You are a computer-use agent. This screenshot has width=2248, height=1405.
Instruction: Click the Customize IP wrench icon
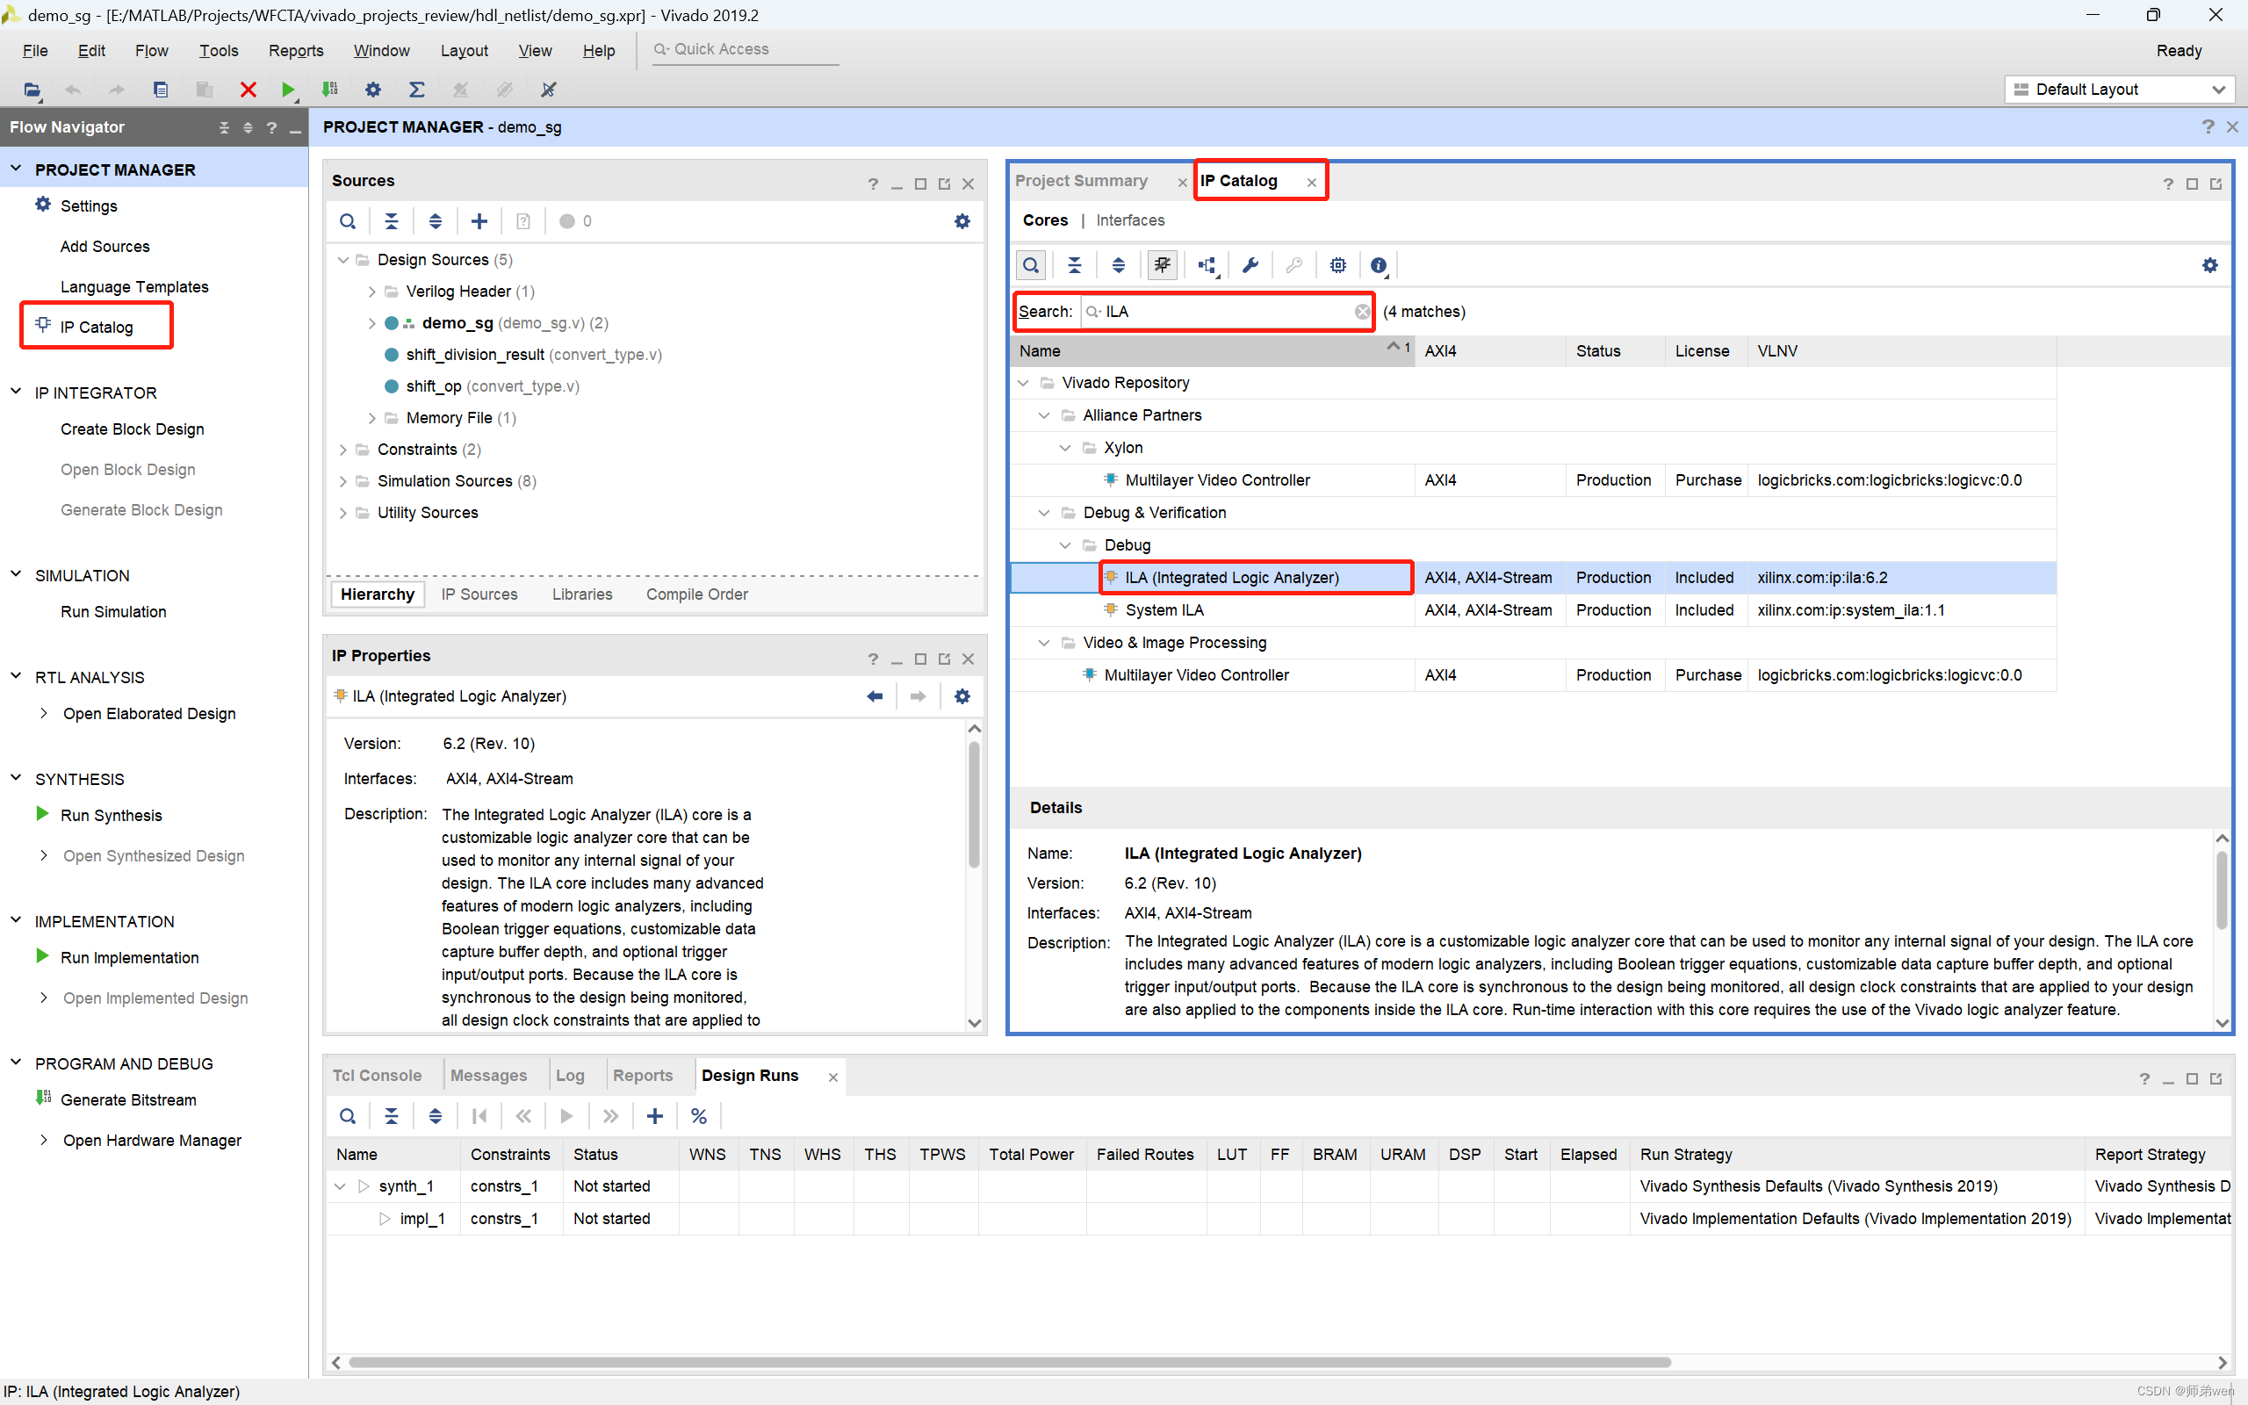(1250, 266)
